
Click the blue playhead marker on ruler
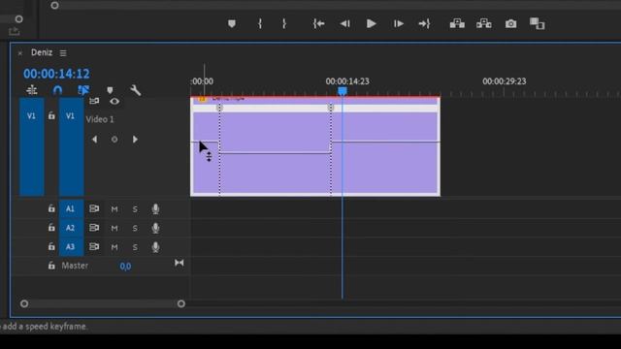click(343, 91)
